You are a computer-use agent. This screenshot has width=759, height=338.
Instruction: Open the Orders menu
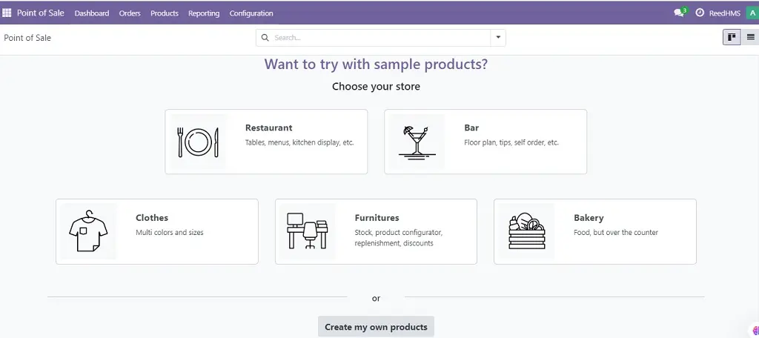pos(130,13)
